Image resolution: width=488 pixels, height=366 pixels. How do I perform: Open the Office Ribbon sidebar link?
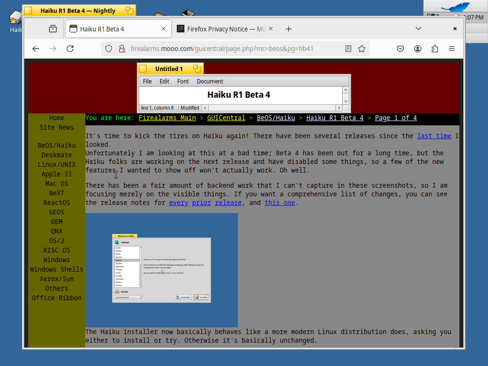click(x=57, y=298)
